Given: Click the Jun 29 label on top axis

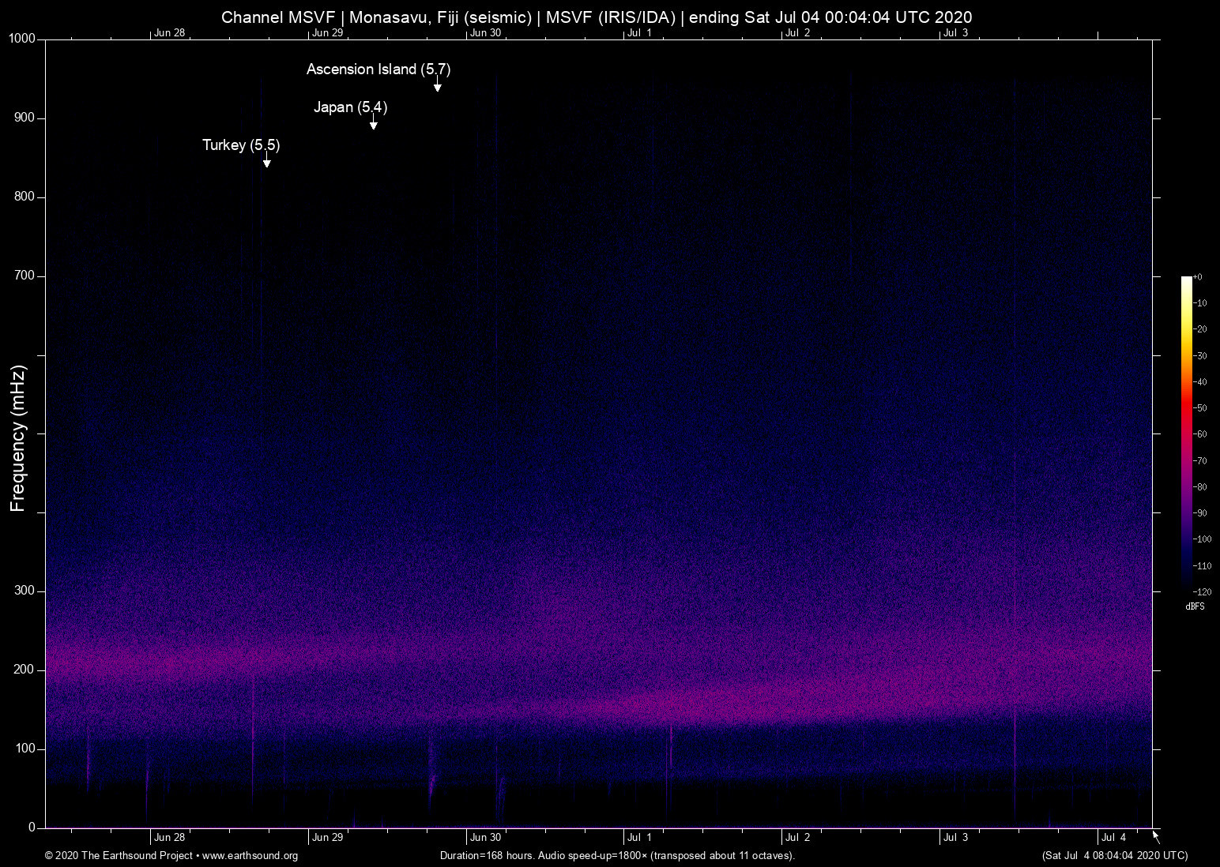Looking at the screenshot, I should [x=326, y=32].
